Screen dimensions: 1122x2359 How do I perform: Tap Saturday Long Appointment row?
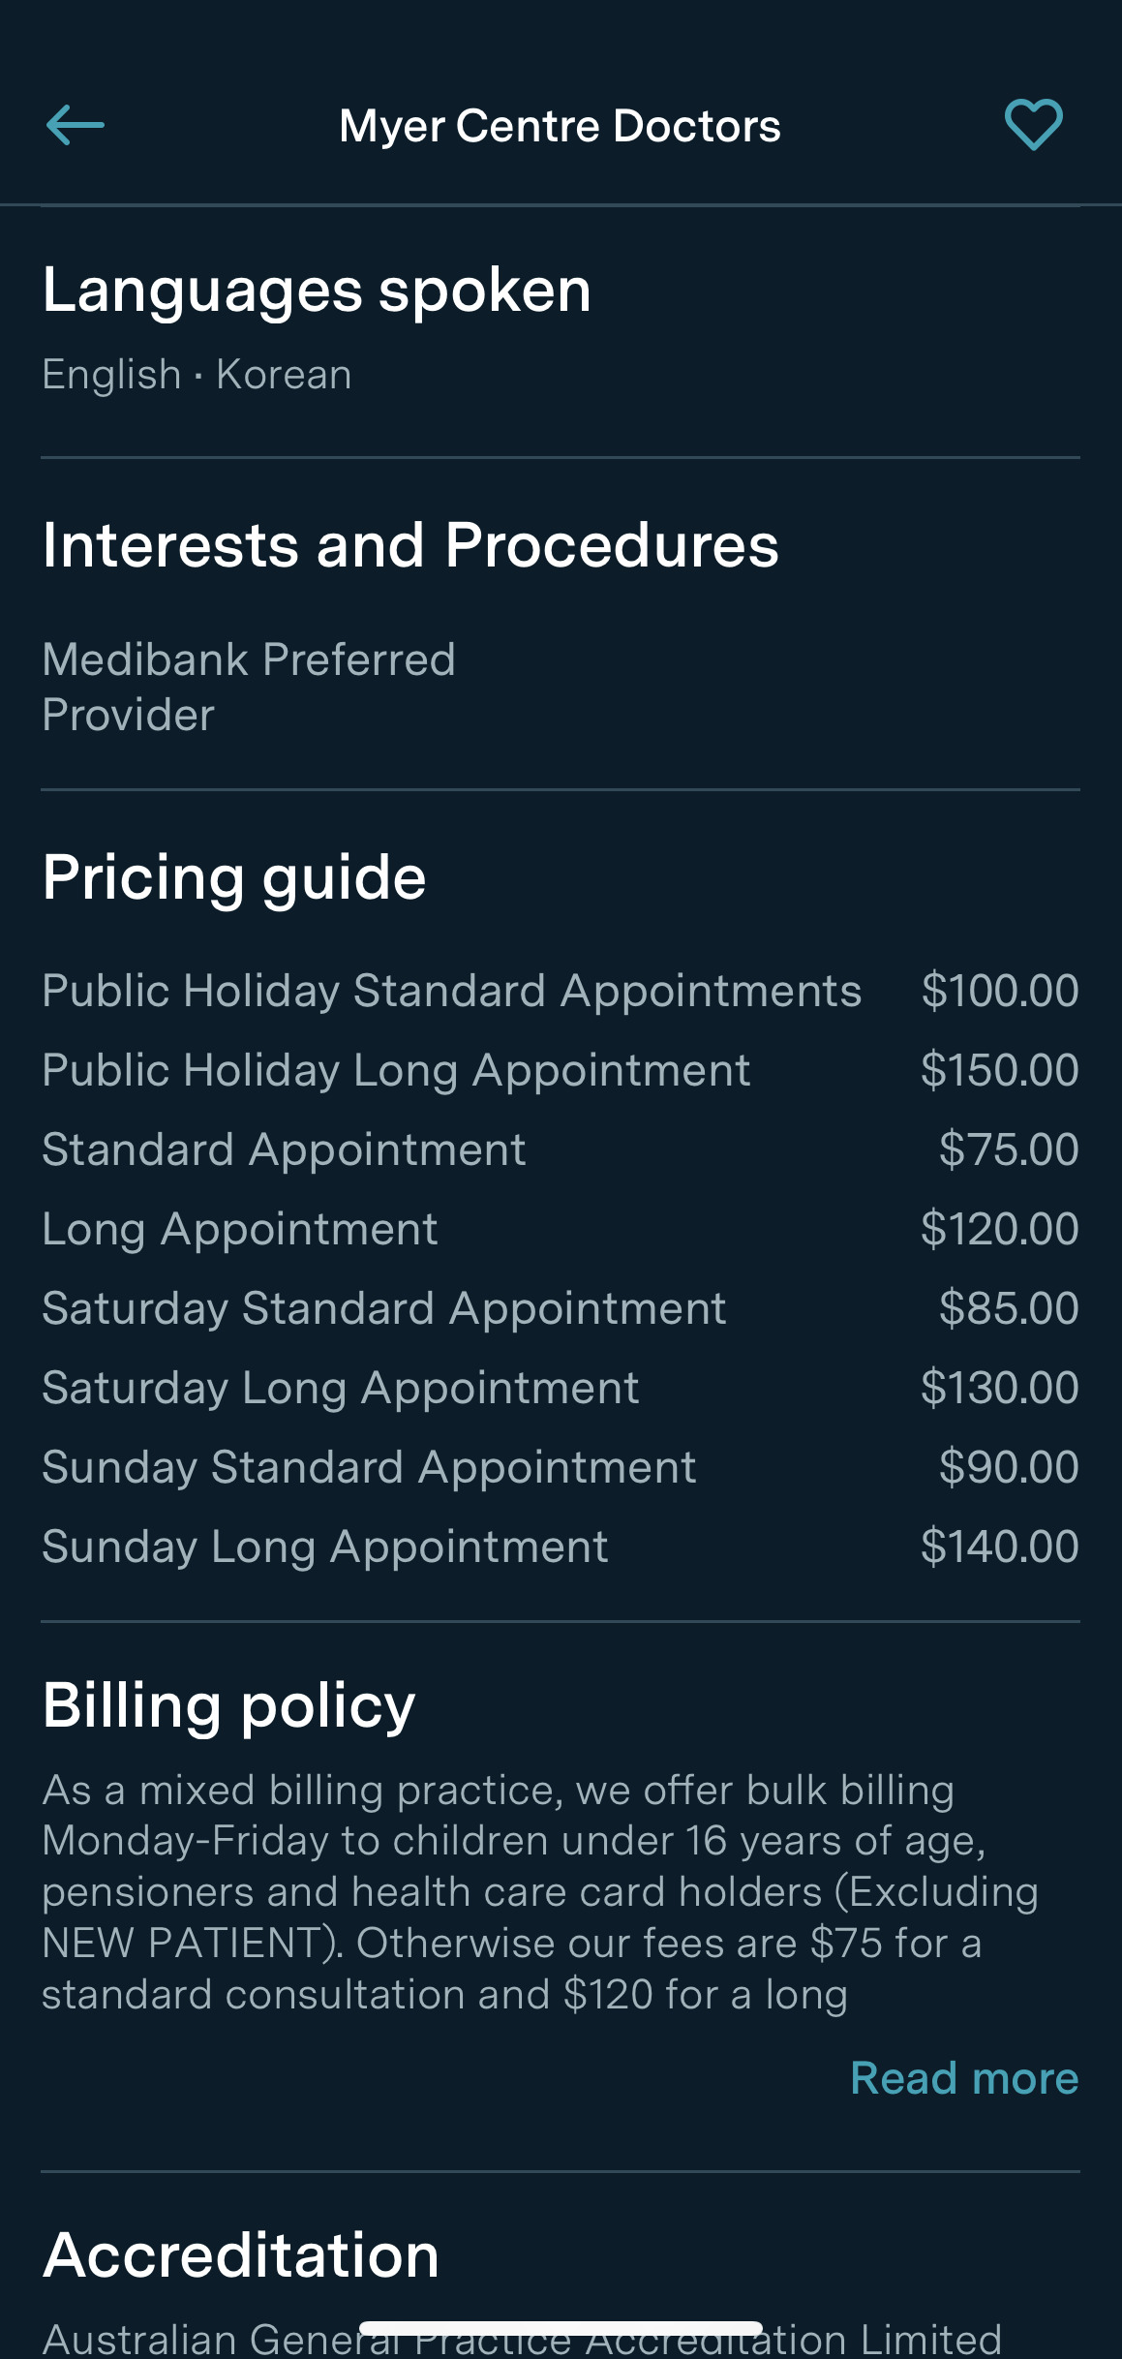341,1388
